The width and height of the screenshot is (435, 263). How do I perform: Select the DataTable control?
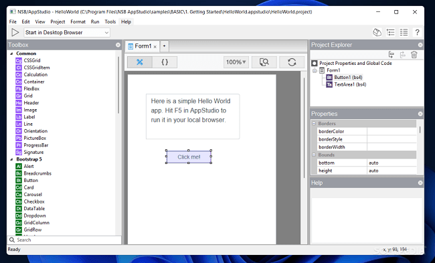30,209
